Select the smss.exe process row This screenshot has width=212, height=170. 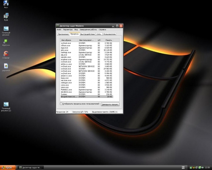(x=86, y=88)
